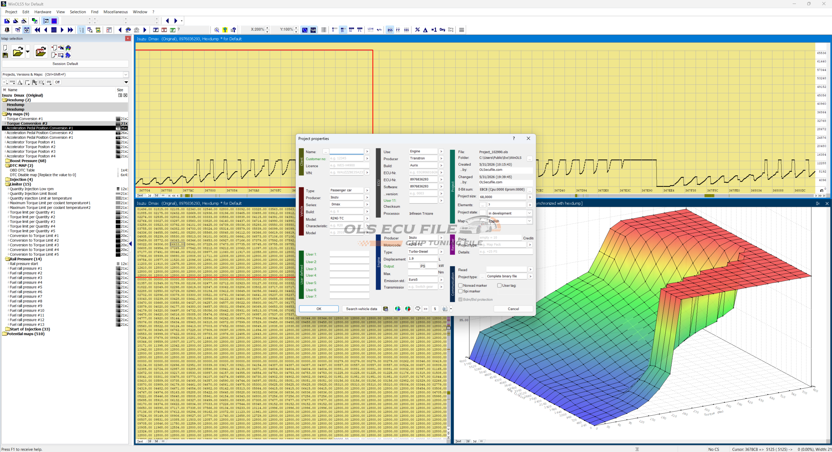Click the red V toolbar icon
The height and width of the screenshot is (452, 832).
(164, 30)
